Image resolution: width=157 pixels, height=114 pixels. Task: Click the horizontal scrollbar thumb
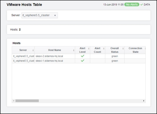(x=27, y=101)
